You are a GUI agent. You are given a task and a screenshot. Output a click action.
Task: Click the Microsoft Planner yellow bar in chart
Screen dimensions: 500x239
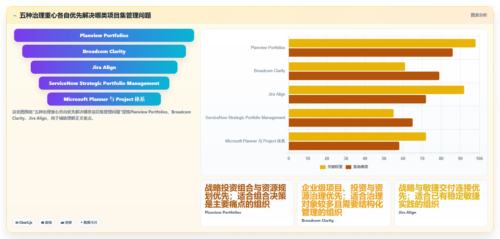pyautogui.click(x=357, y=137)
